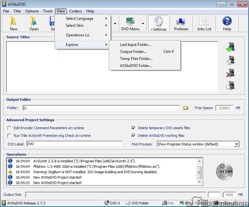Click the AVStoDVD title bar icon
This screenshot has height=207, width=249.
pos(4,4)
